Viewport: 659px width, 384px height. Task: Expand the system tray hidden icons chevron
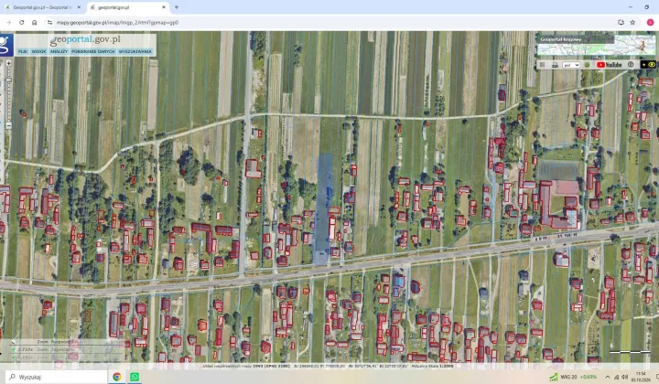[x=608, y=377]
